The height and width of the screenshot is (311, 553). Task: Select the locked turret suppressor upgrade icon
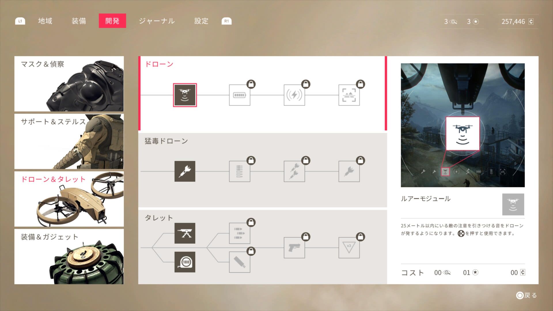[x=240, y=262]
